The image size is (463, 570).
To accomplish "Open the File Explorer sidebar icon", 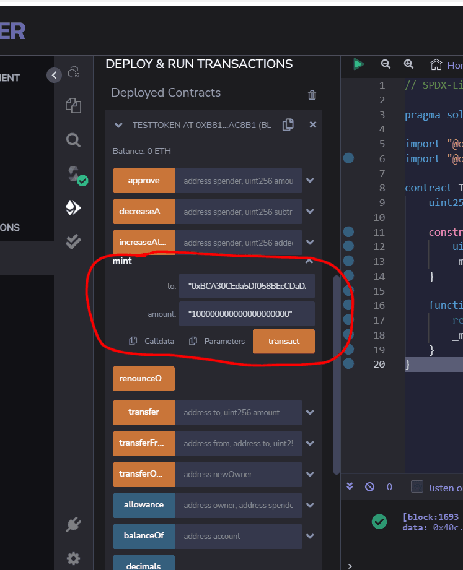I will coord(73,106).
